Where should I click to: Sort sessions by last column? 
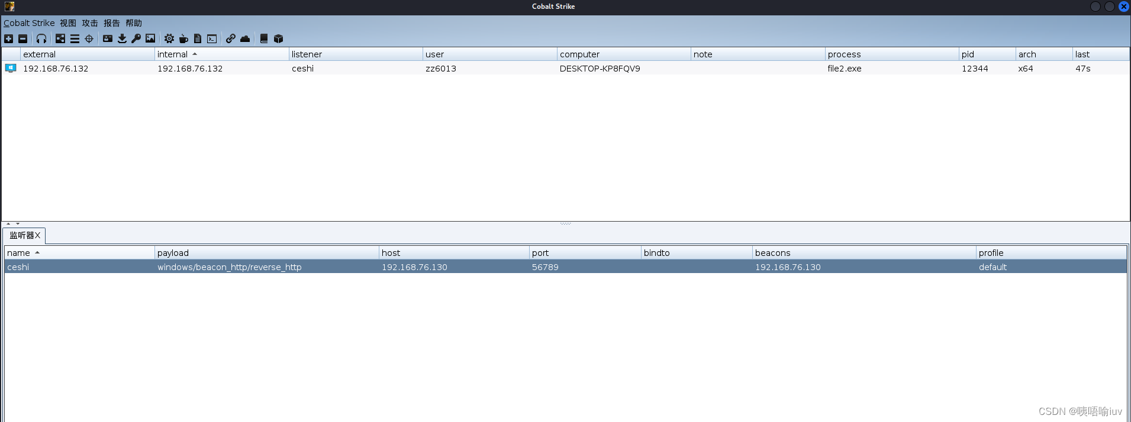1101,54
